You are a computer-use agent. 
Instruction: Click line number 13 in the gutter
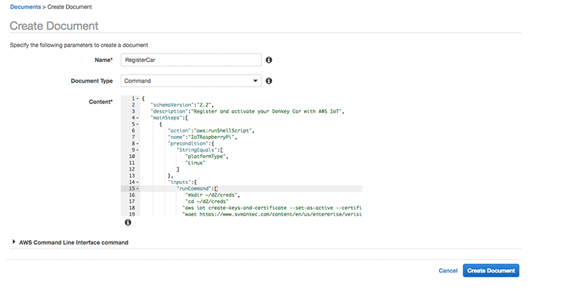coord(132,176)
